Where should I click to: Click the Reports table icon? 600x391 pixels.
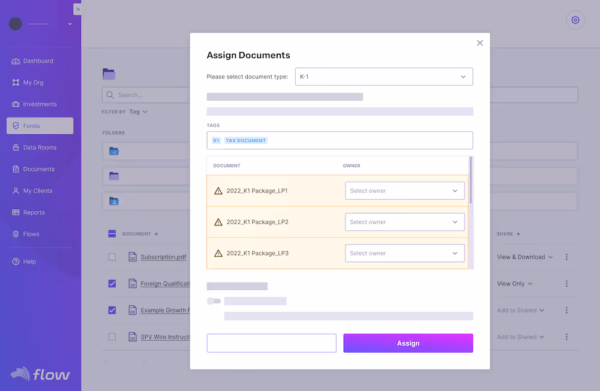click(16, 212)
